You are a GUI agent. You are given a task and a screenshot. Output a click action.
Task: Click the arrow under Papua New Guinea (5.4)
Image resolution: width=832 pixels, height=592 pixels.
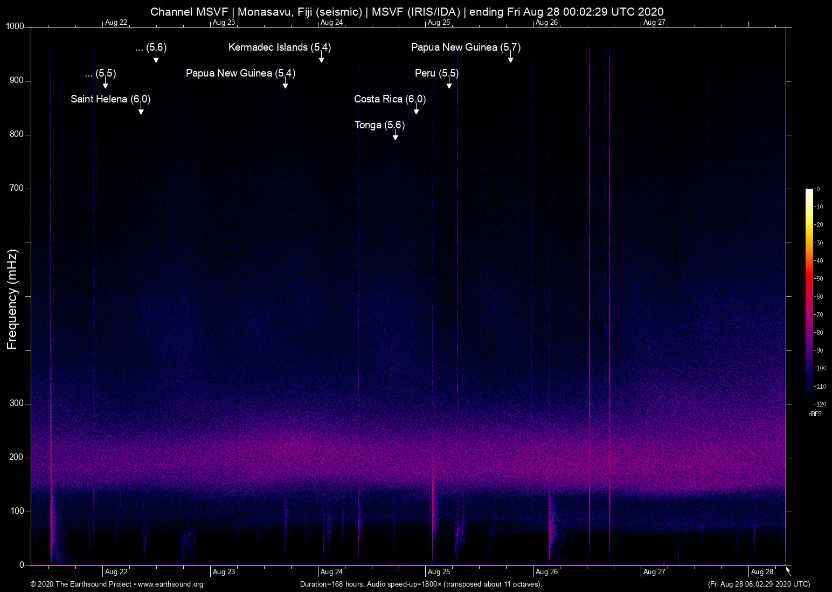point(286,85)
